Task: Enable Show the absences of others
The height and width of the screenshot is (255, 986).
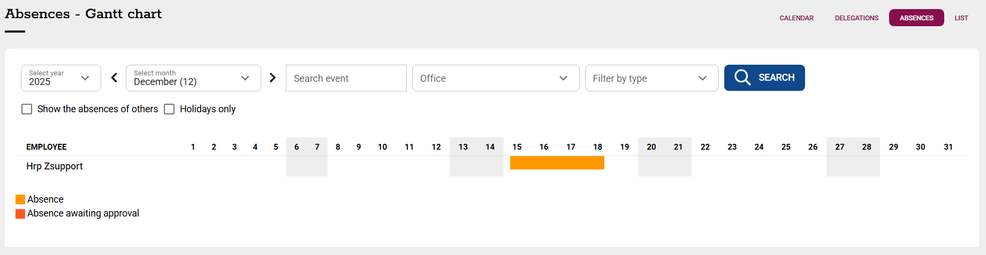Action: pyautogui.click(x=27, y=109)
